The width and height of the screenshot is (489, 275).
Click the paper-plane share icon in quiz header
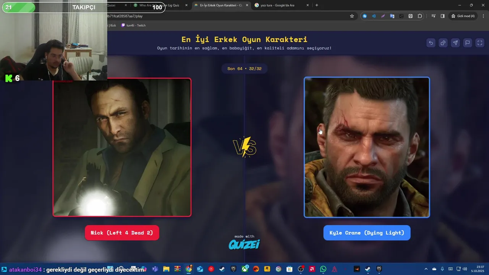point(455,43)
